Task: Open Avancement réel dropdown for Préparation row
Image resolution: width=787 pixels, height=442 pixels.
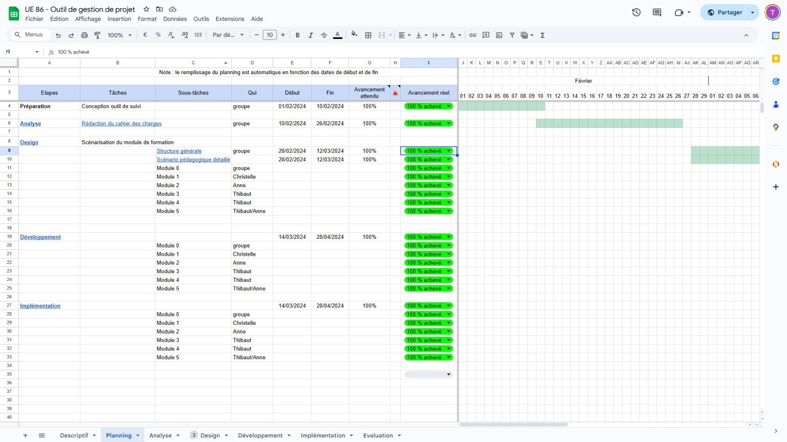Action: [449, 106]
